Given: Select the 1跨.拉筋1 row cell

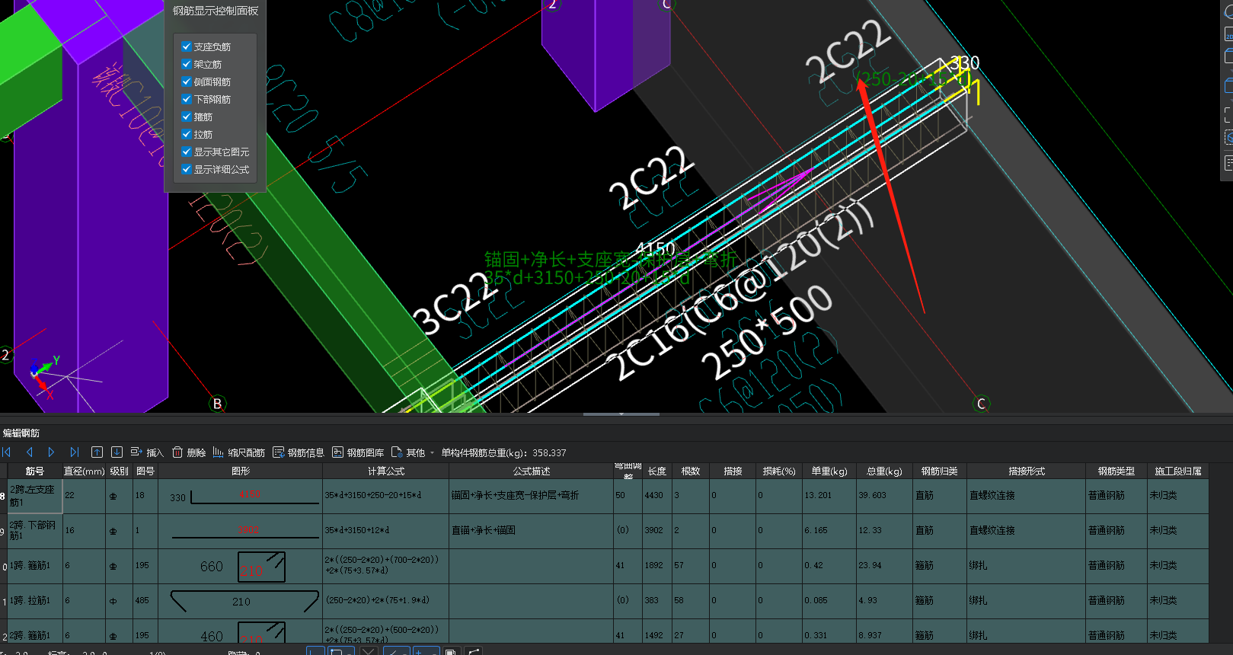Looking at the screenshot, I should [34, 601].
